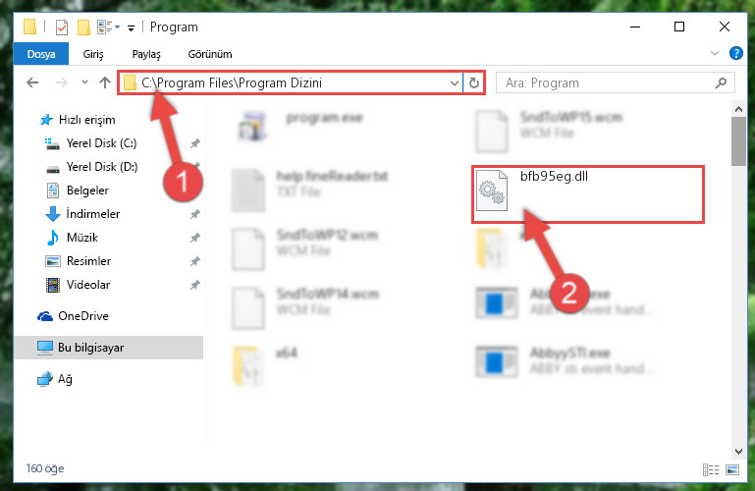Switch to details list view
Viewport: 755px width, 491px height.
point(711,469)
